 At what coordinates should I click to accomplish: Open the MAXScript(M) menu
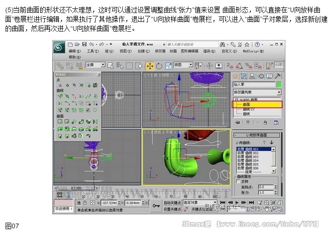click(x=253, y=51)
